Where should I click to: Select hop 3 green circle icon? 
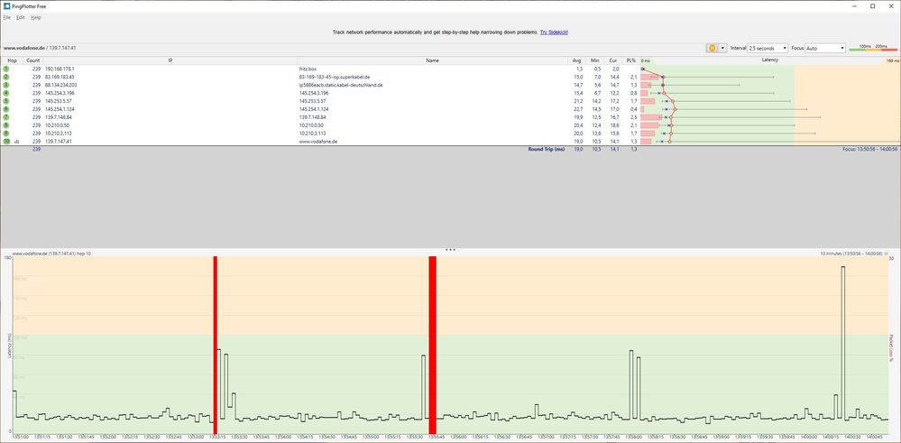6,85
